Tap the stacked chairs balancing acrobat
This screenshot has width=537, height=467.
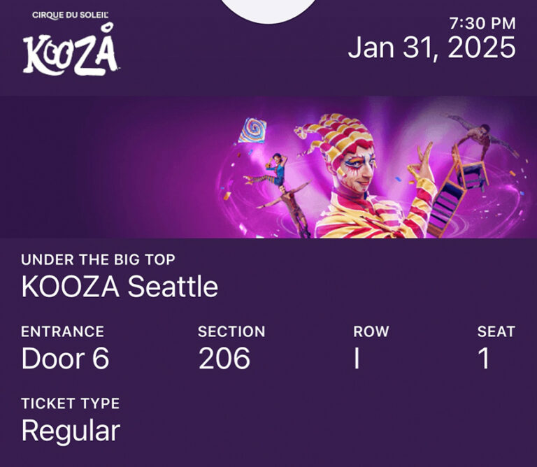pyautogui.click(x=473, y=173)
